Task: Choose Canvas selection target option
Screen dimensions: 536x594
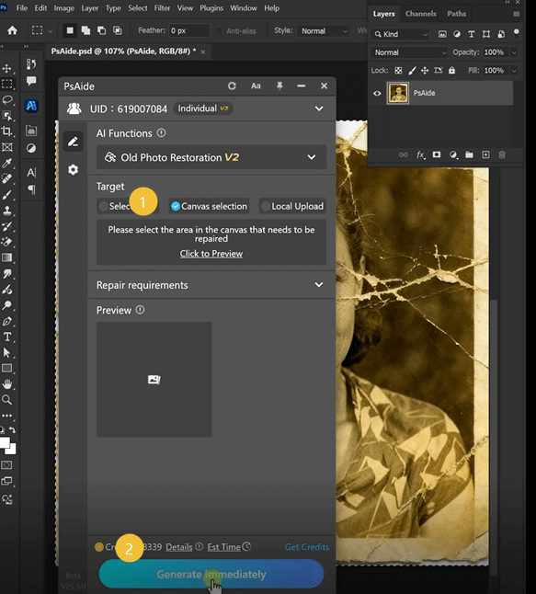Action: pyautogui.click(x=209, y=206)
